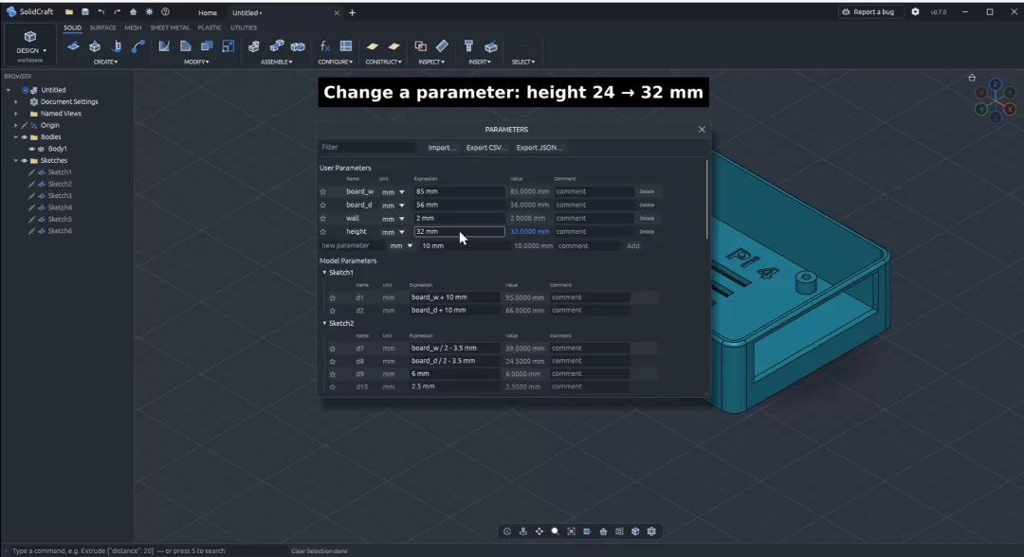1024x557 pixels.
Task: Click the Export CSV... button
Action: coord(486,148)
